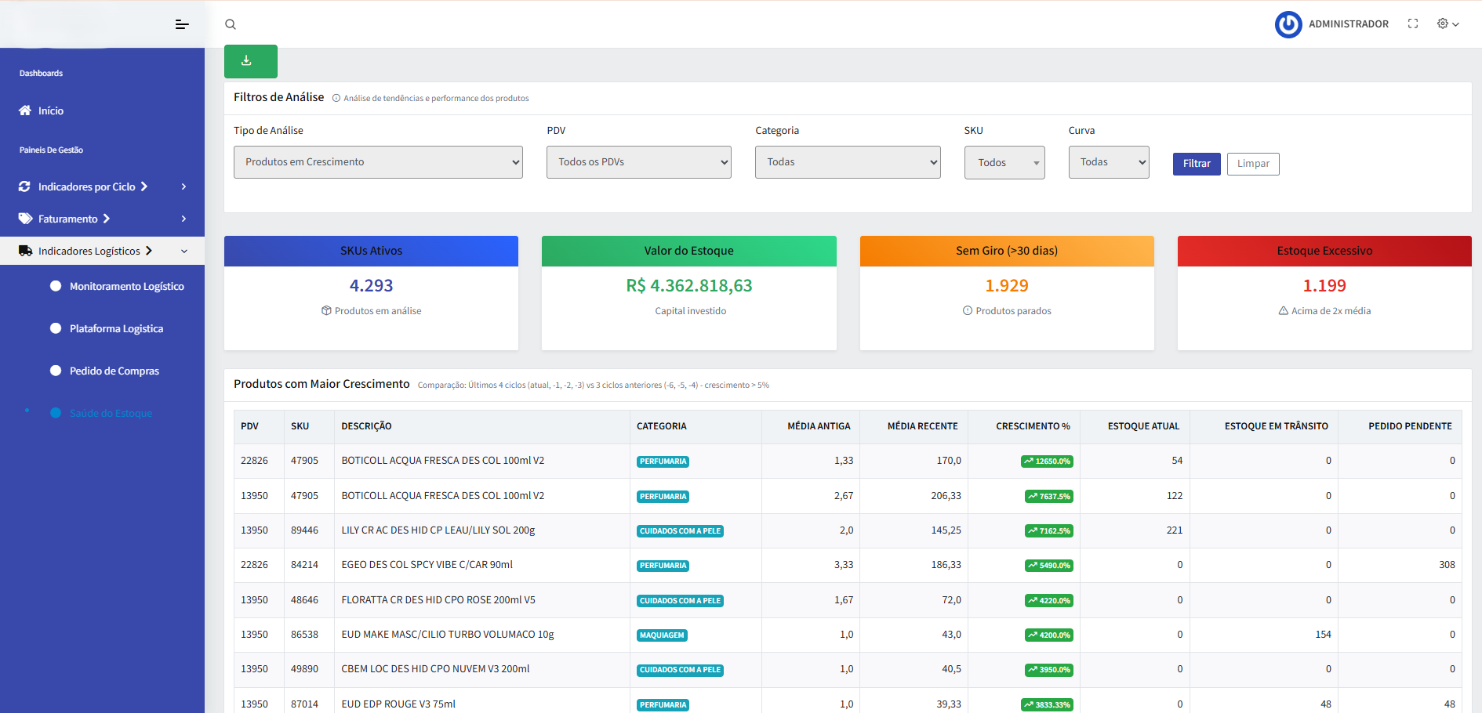Click the Limpar button
The height and width of the screenshot is (713, 1482).
click(x=1253, y=164)
